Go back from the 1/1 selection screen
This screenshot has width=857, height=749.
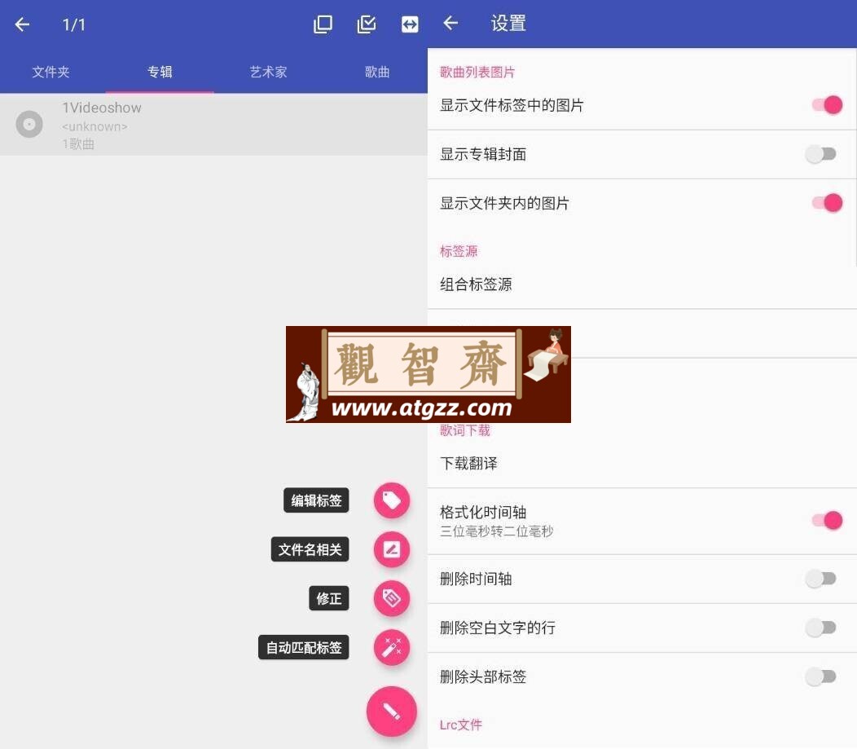point(23,24)
